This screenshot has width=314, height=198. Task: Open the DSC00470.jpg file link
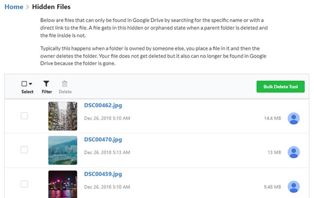(103, 140)
